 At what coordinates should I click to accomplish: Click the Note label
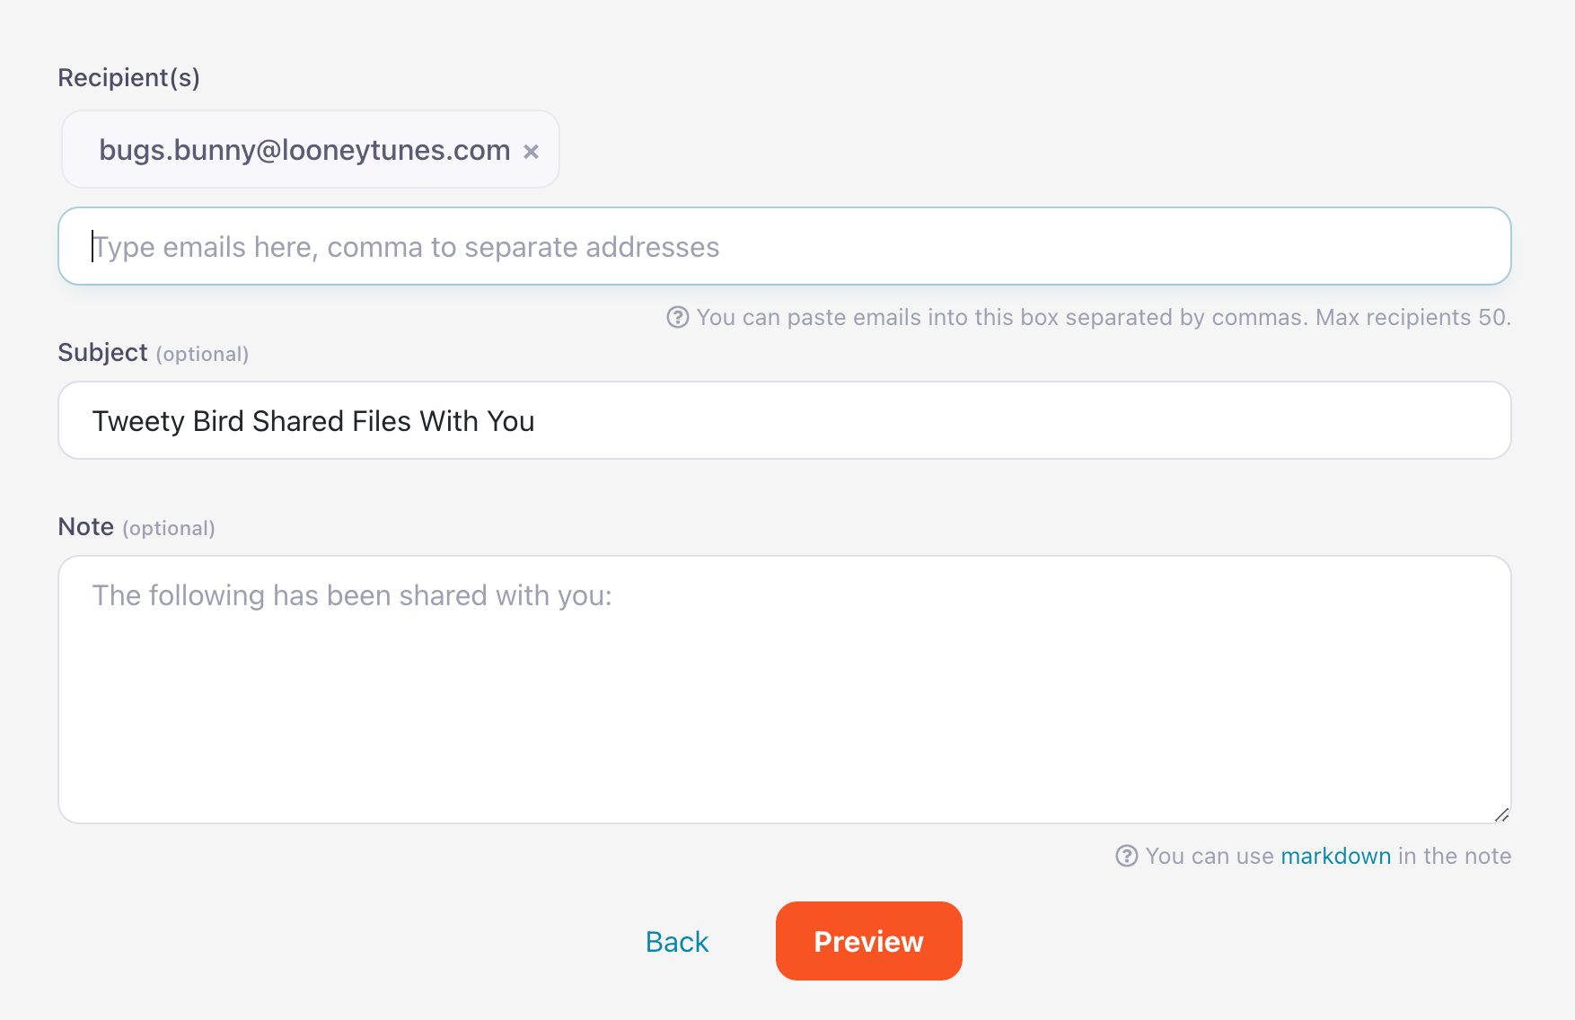85,527
